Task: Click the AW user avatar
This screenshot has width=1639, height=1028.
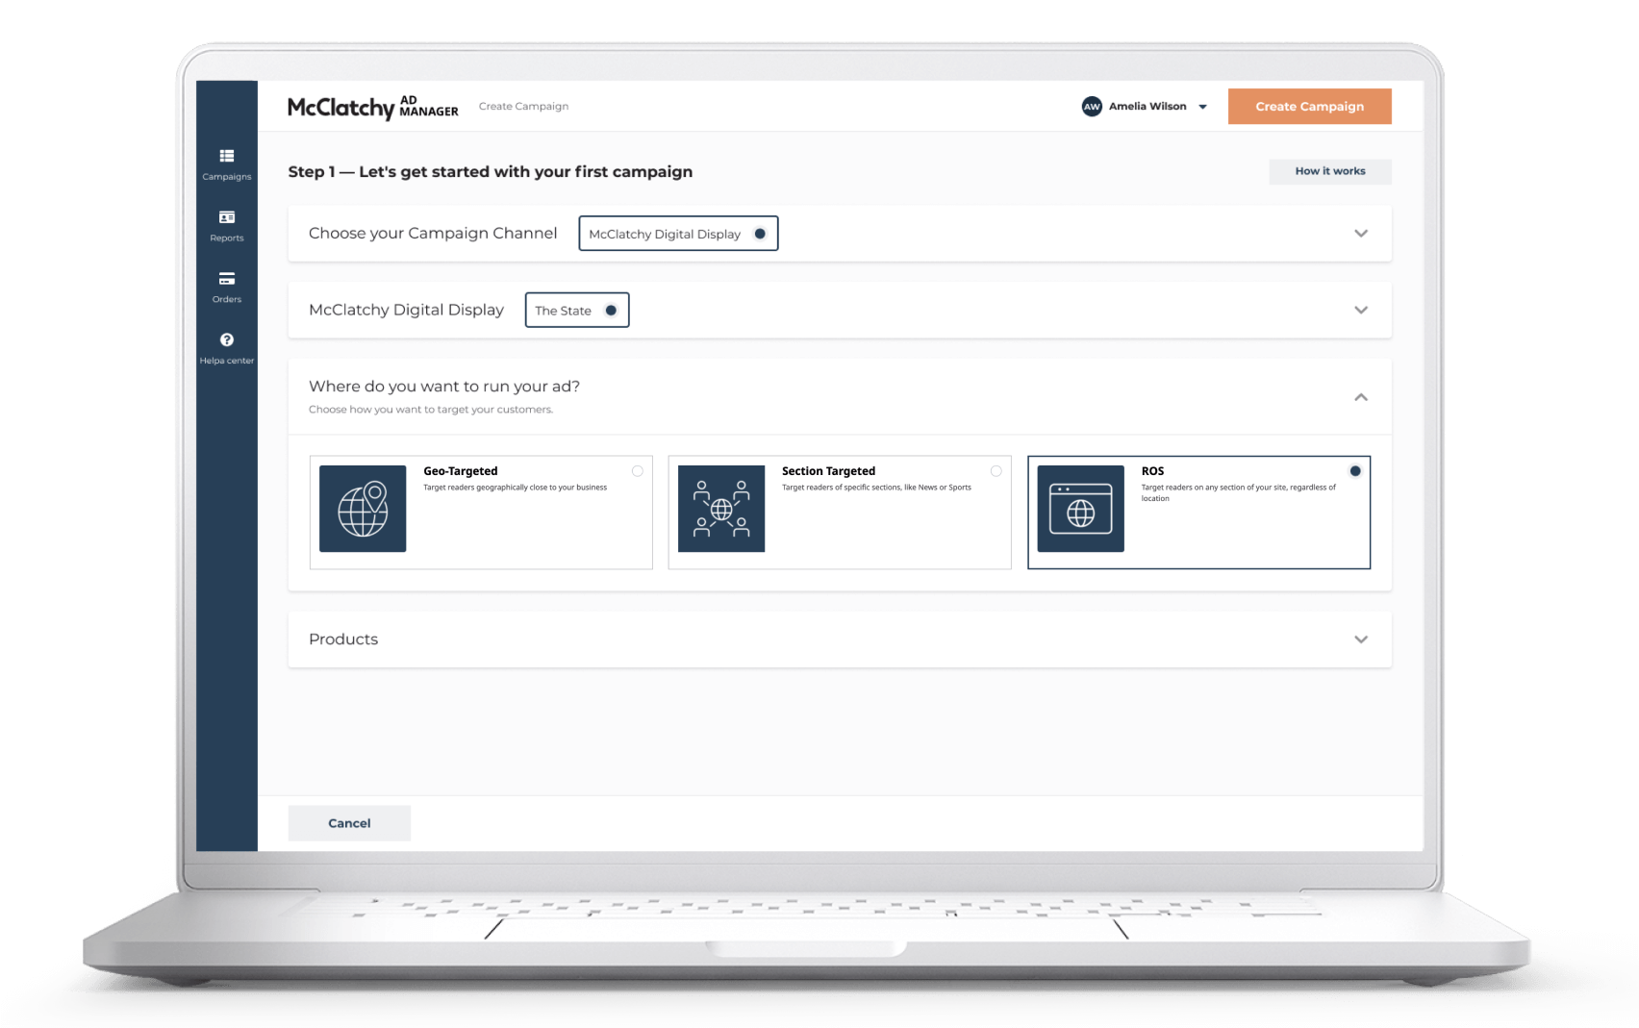Action: 1092,107
